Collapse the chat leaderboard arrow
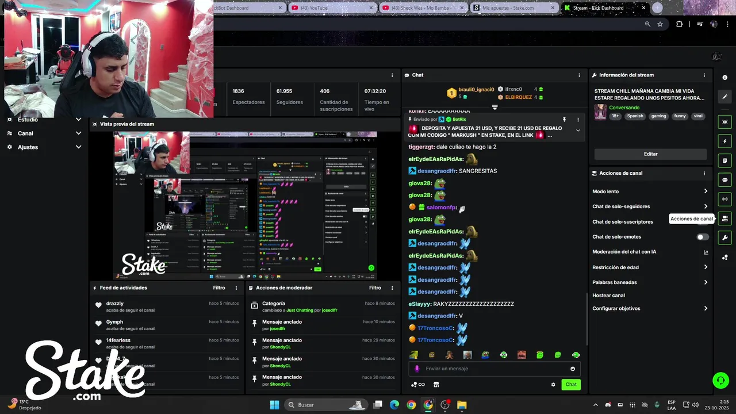This screenshot has width=736, height=414. pyautogui.click(x=494, y=107)
